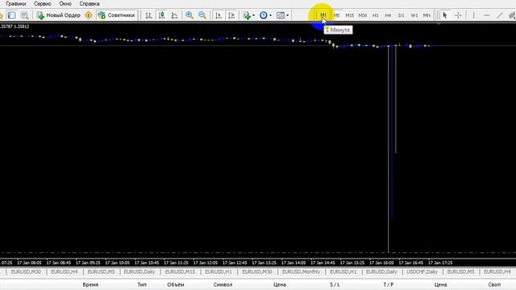Select the equidistant channel tool
This screenshot has width=516, height=290.
tap(512, 15)
